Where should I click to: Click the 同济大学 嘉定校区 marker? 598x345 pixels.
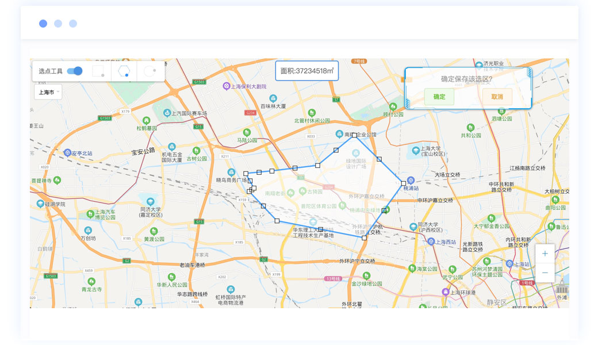[x=150, y=202]
